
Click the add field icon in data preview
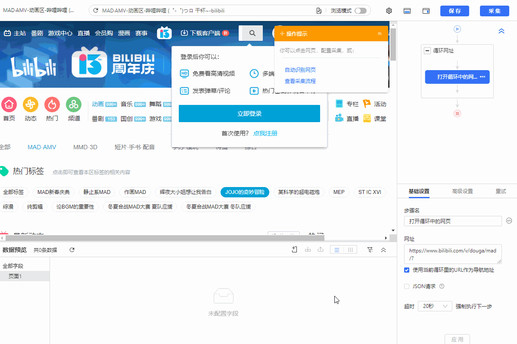295,249
